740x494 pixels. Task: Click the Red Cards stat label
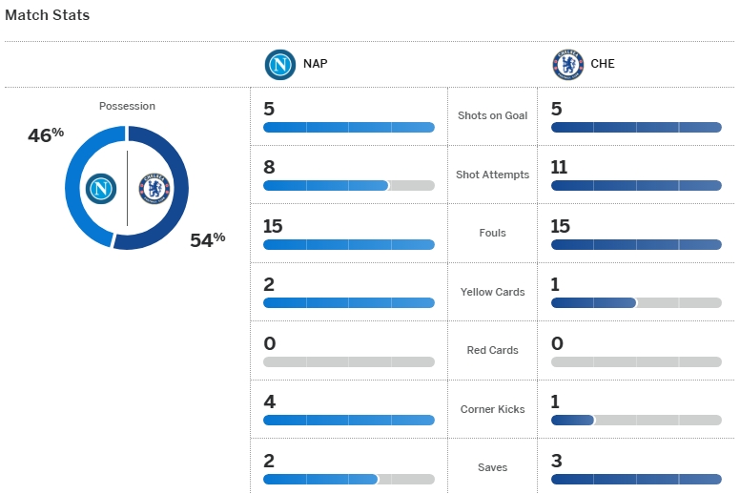click(x=492, y=350)
